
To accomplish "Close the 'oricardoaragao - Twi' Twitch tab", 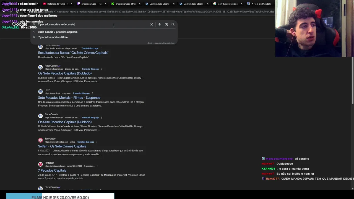I will (106, 4).
